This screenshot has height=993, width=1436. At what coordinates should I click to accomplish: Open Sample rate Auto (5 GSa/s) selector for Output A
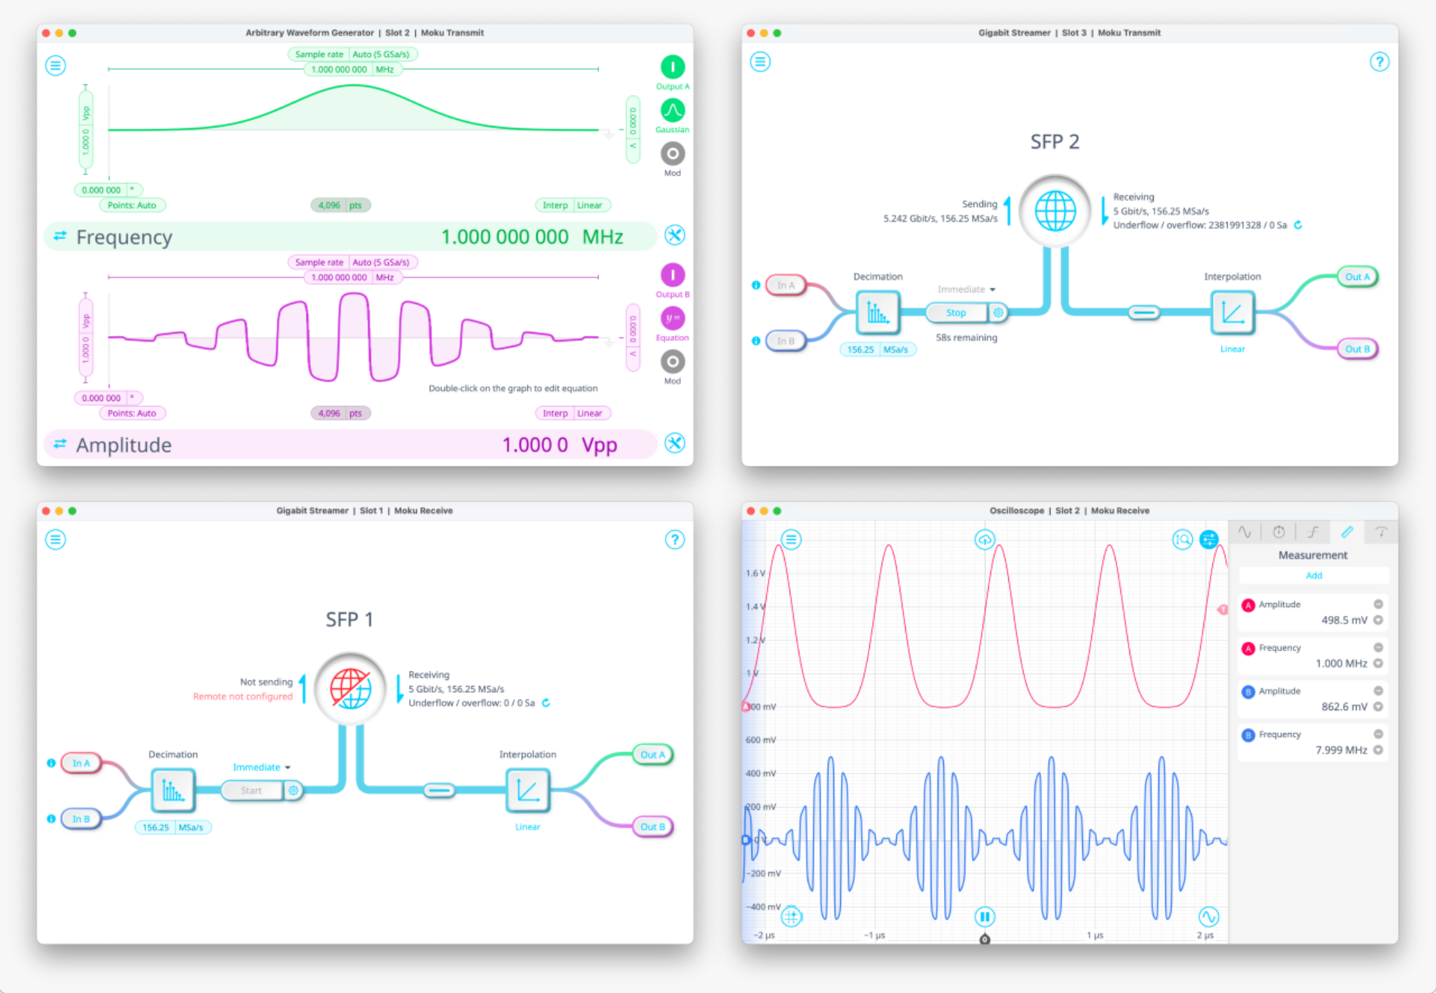click(x=381, y=54)
